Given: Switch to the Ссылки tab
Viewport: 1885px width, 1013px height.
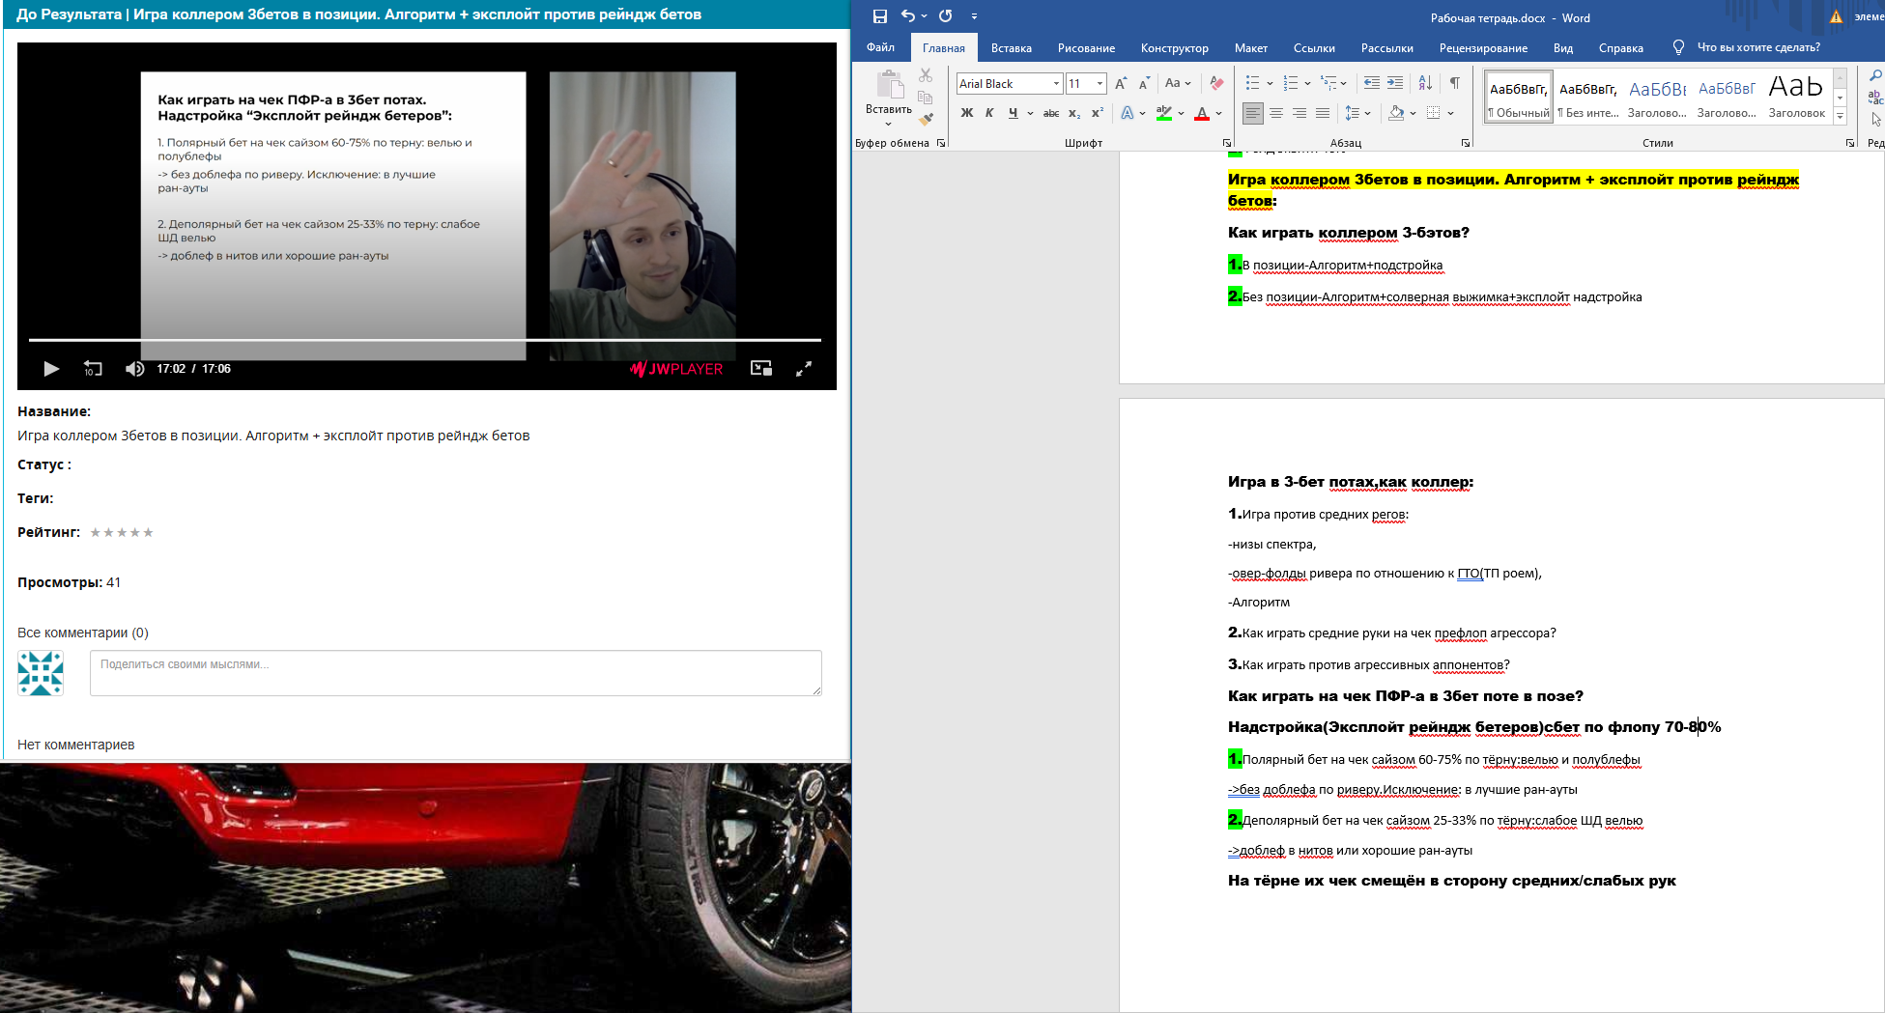Looking at the screenshot, I should tap(1314, 47).
